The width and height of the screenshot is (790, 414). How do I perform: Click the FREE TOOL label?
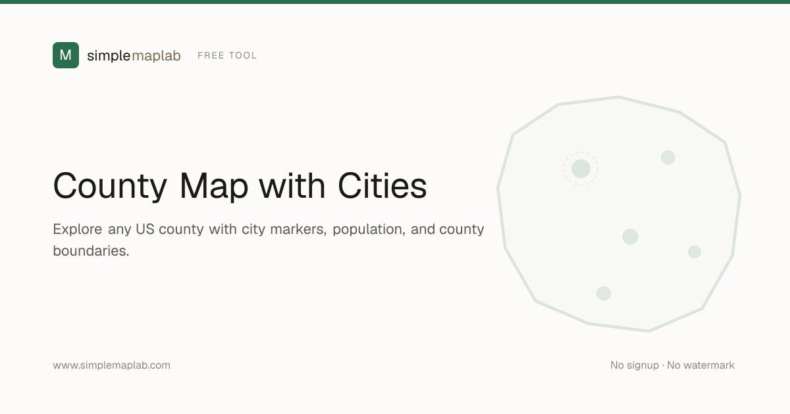point(227,56)
